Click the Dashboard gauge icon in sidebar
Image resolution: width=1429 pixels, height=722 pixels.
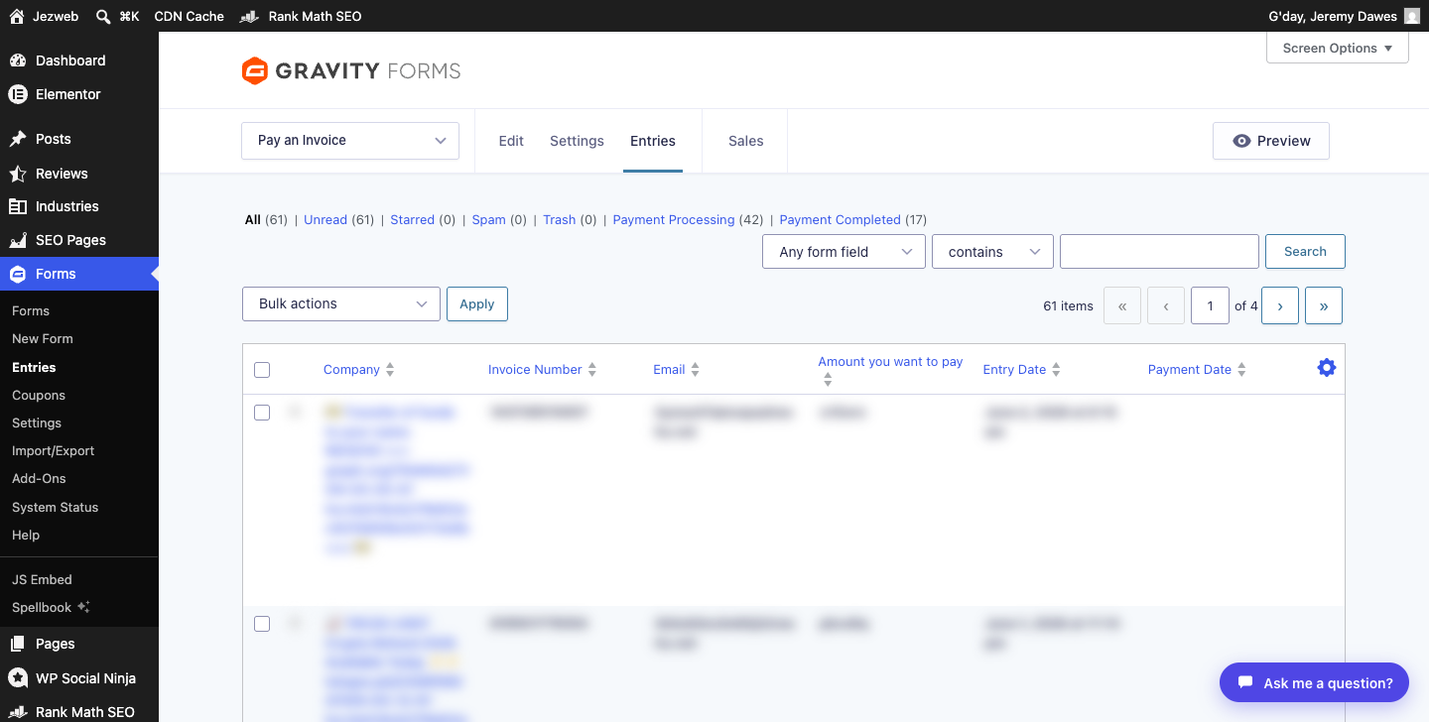(18, 60)
